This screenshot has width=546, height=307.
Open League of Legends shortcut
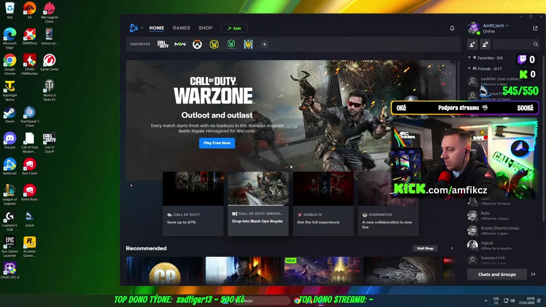click(x=10, y=195)
